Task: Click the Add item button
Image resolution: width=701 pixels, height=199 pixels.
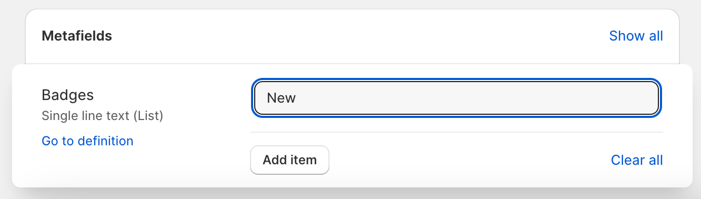Action: pos(289,160)
